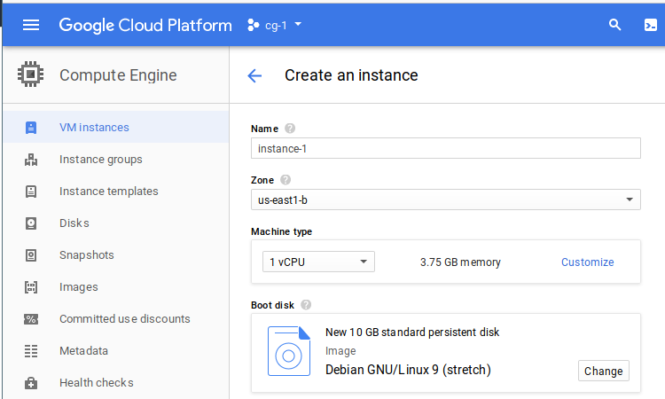Go to Instance templates section
665x399 pixels.
108,192
